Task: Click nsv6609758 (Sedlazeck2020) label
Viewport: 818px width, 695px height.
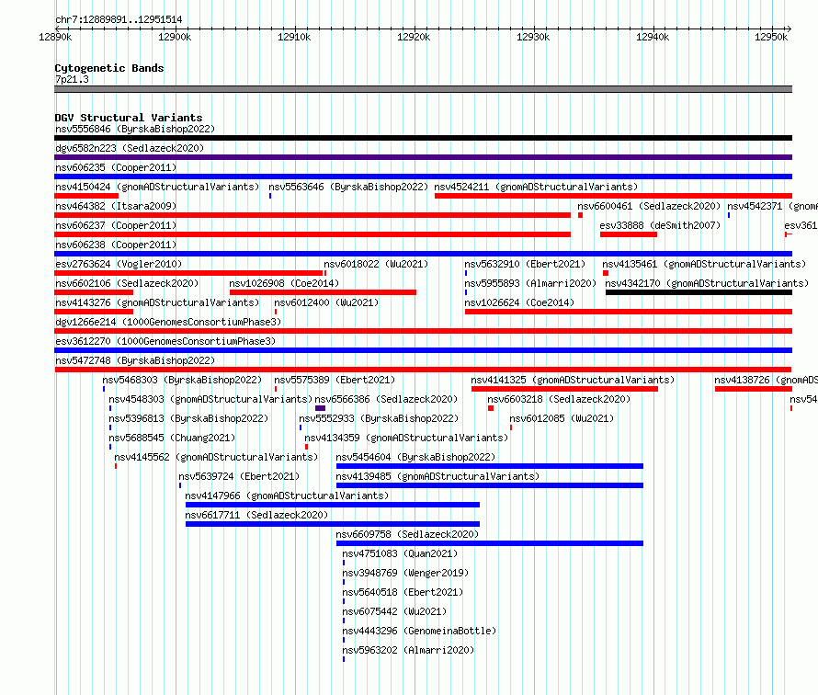Action: pos(407,534)
